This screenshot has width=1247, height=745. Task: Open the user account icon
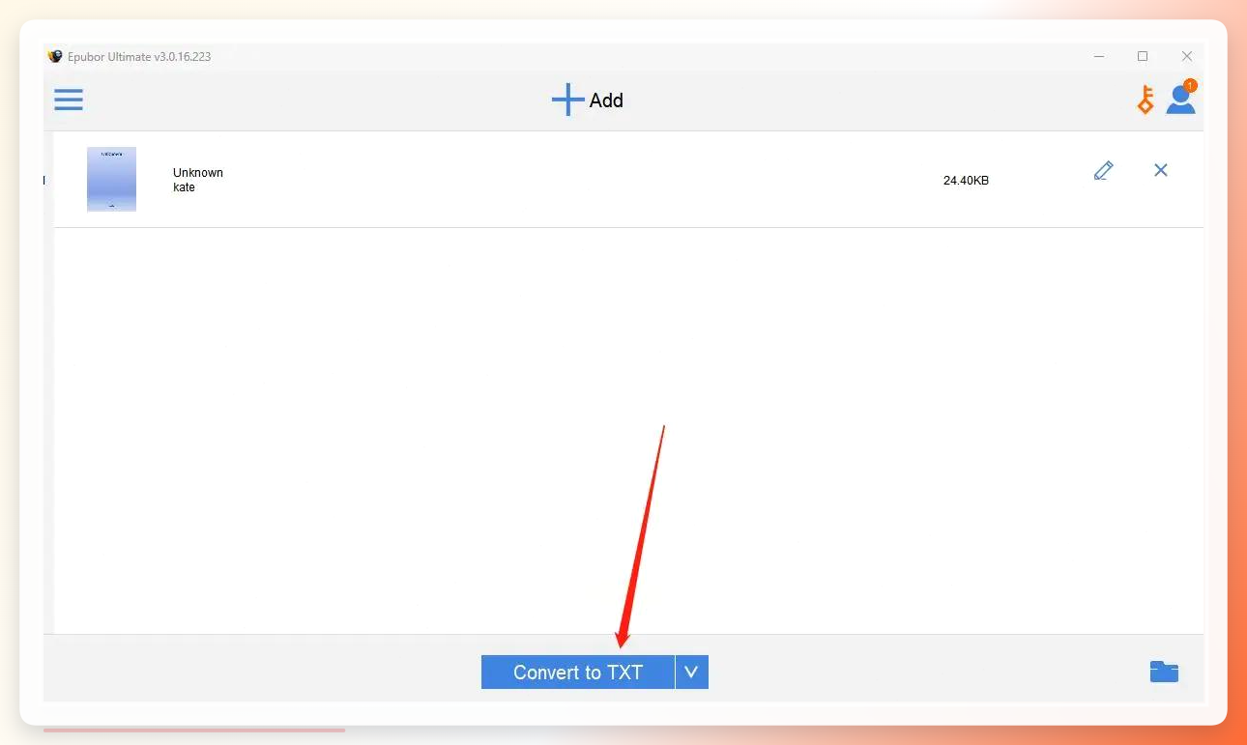[x=1180, y=99]
